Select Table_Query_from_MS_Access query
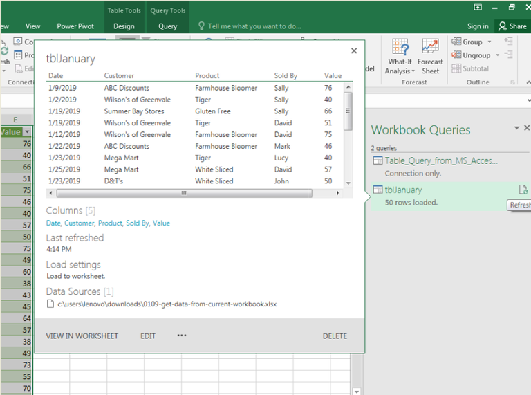 pos(440,160)
